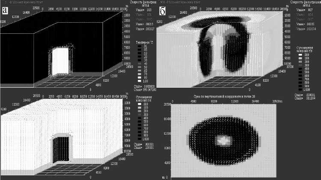Click the white heated column in panel а plot

[x=60, y=61]
